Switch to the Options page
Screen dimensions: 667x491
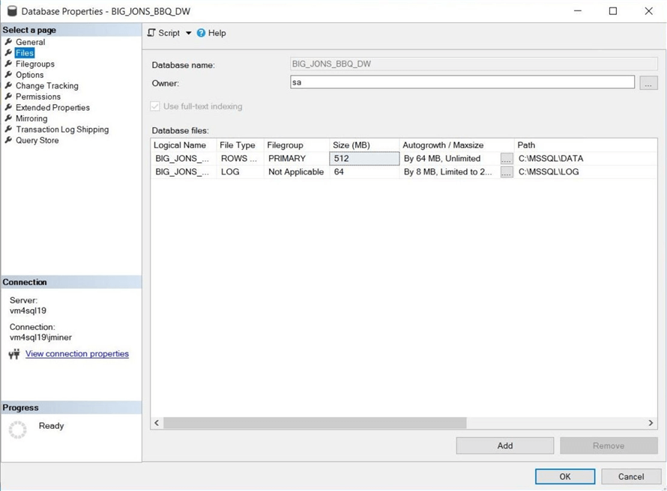[x=30, y=74]
